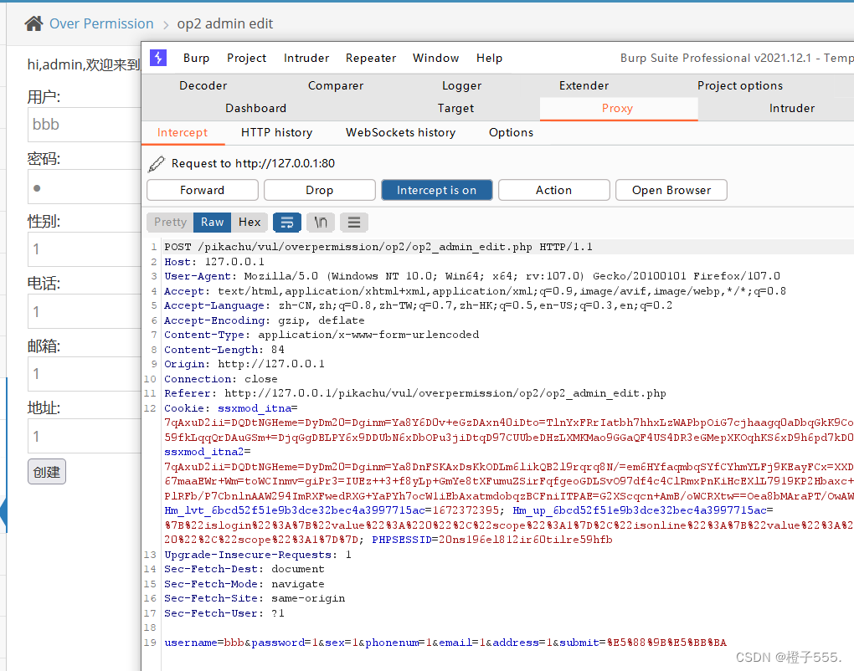
Task: Switch to Hex view
Action: [x=250, y=222]
